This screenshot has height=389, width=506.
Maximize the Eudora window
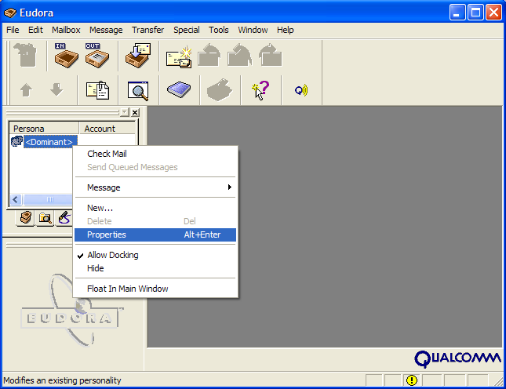point(475,13)
